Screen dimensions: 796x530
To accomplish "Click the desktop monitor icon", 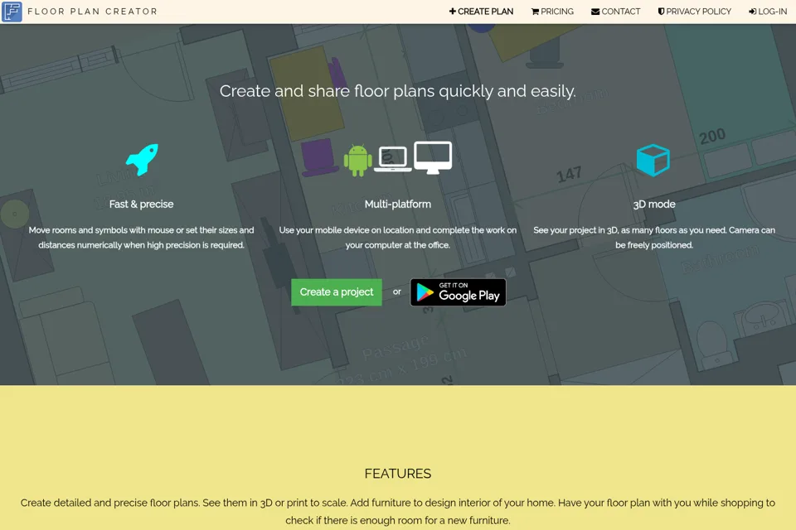I will 433,157.
